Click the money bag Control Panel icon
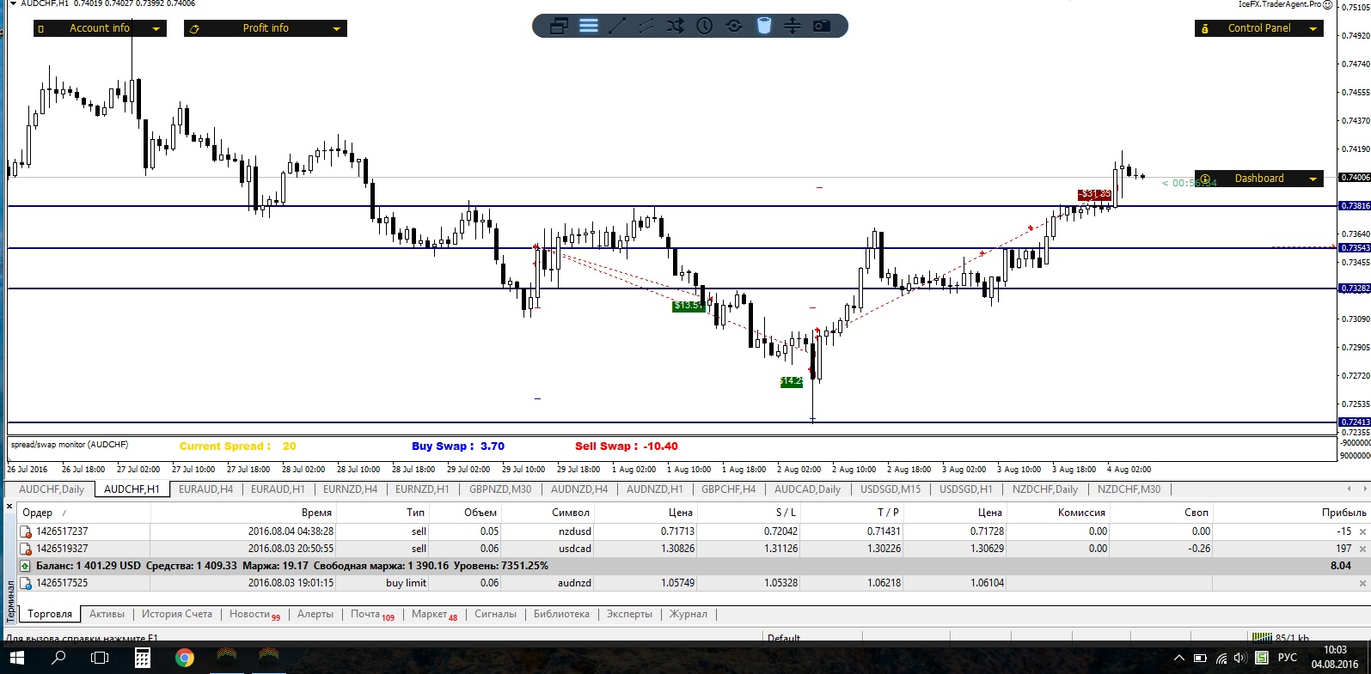 1205,28
